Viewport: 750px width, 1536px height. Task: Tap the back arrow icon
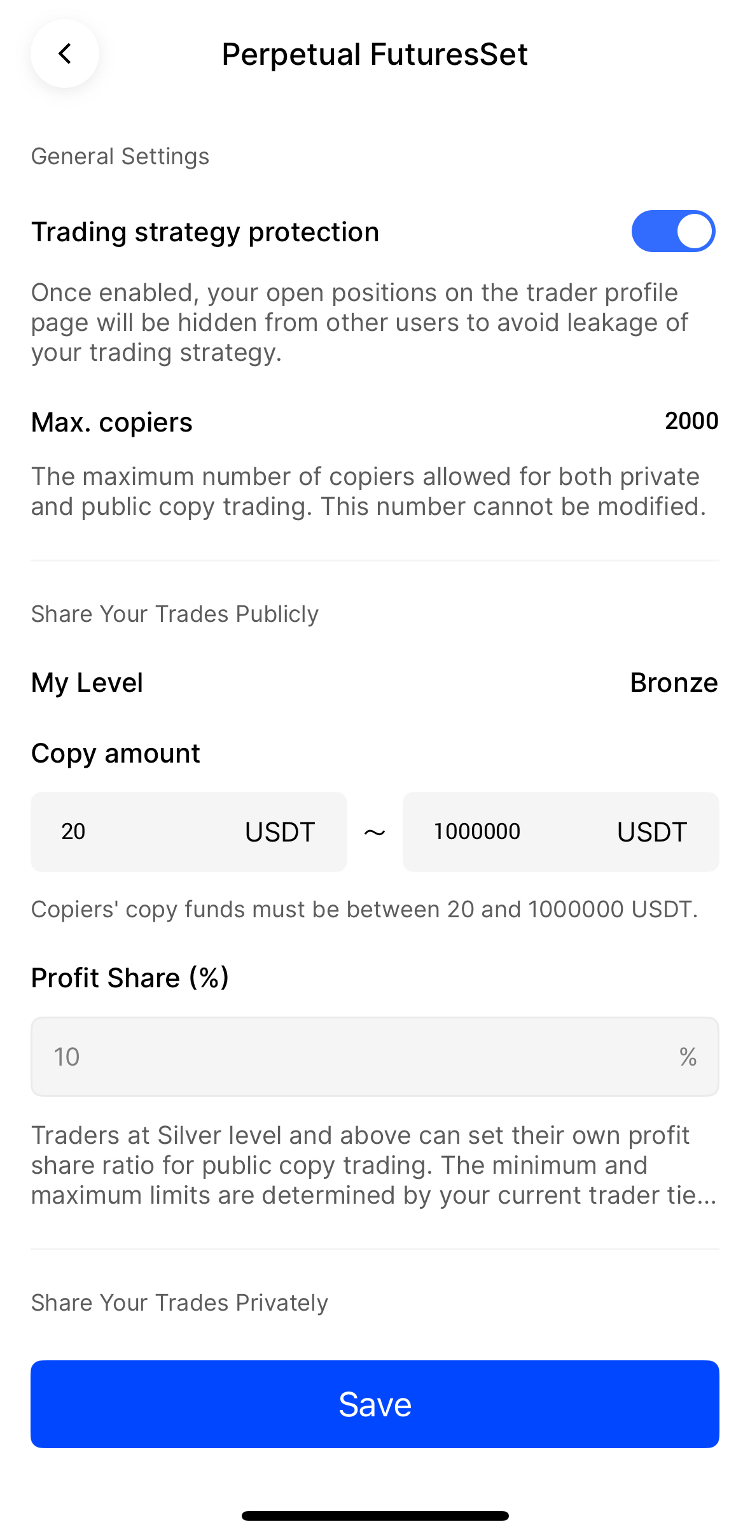65,54
